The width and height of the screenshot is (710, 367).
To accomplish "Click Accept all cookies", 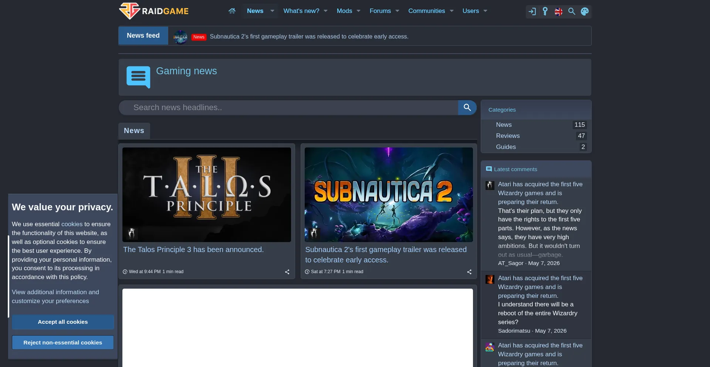I will (63, 322).
